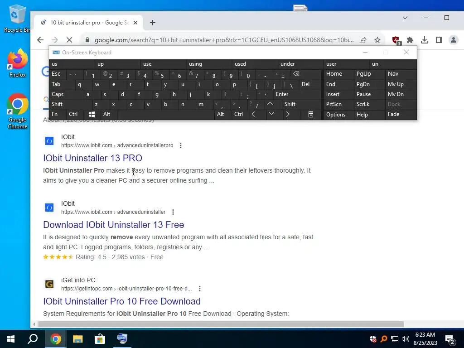464x348 pixels.
Task: Stop the page load with the X button
Action: pyautogui.click(x=69, y=40)
